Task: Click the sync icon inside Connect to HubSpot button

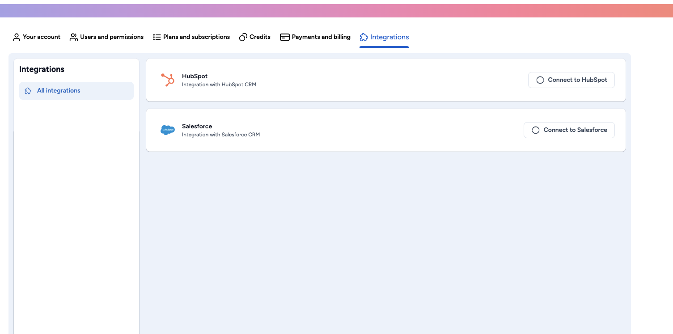Action: click(540, 80)
